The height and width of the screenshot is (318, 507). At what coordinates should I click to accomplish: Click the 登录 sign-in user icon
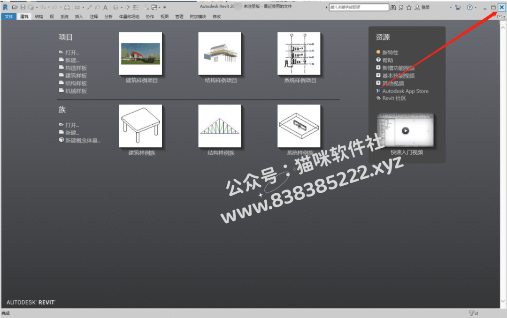[x=417, y=8]
